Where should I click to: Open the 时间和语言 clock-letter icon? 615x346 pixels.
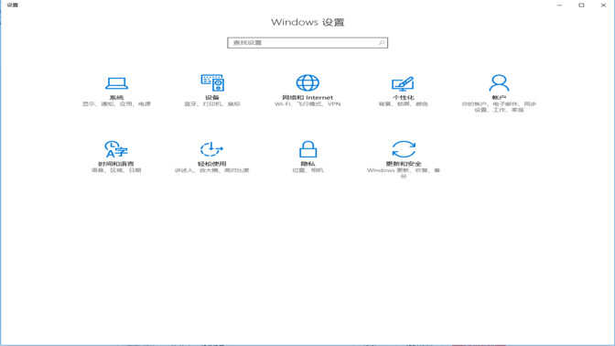tap(116, 149)
